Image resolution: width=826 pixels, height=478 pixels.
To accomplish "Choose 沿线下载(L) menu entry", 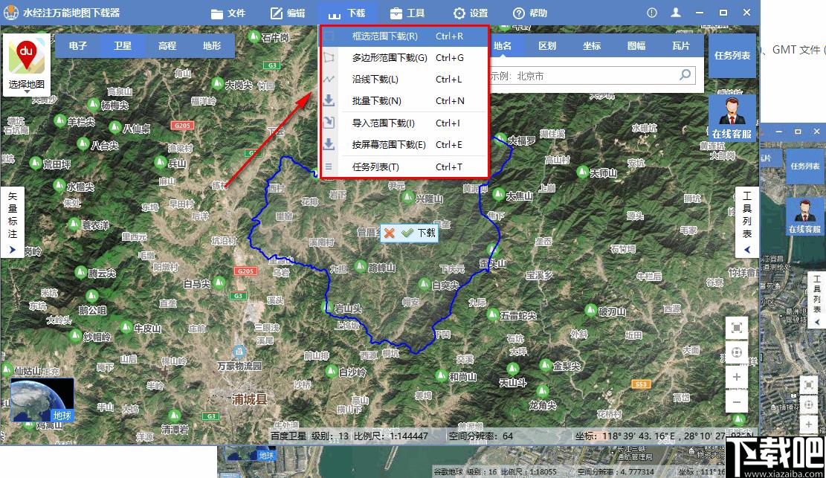I will [404, 79].
